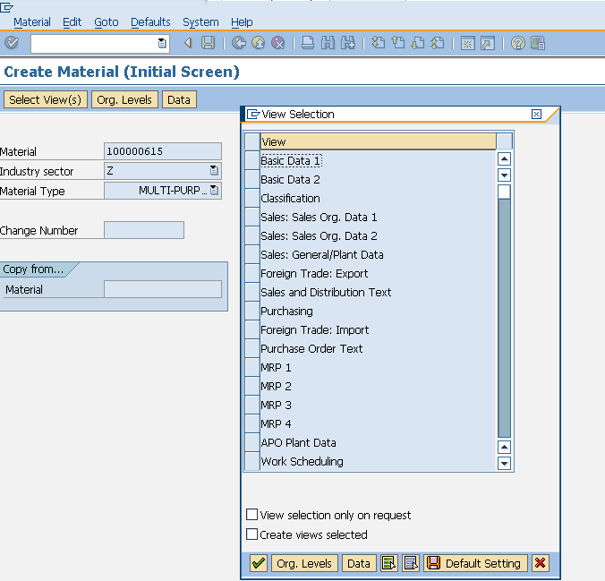The image size is (605, 581).
Task: Click the system menu icon in top-left corner
Action: pos(7,7)
